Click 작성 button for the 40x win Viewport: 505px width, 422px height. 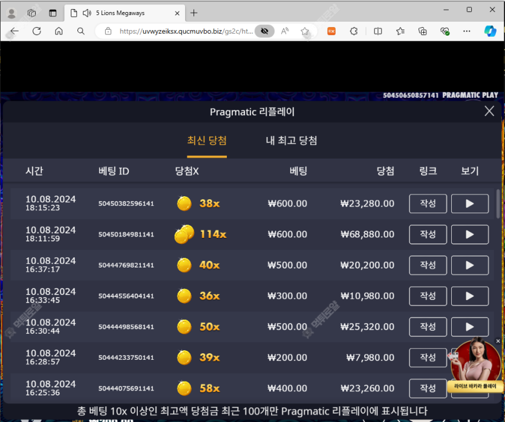point(428,265)
